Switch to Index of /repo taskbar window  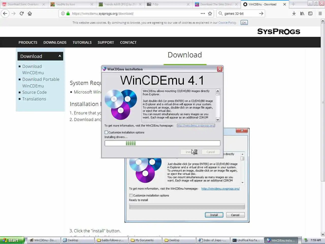point(213,240)
